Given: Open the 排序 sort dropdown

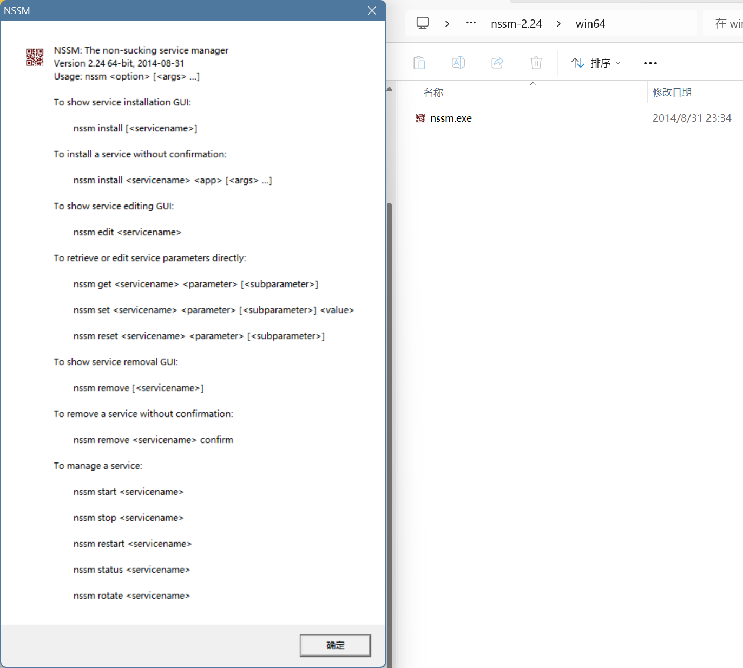Looking at the screenshot, I should [596, 63].
